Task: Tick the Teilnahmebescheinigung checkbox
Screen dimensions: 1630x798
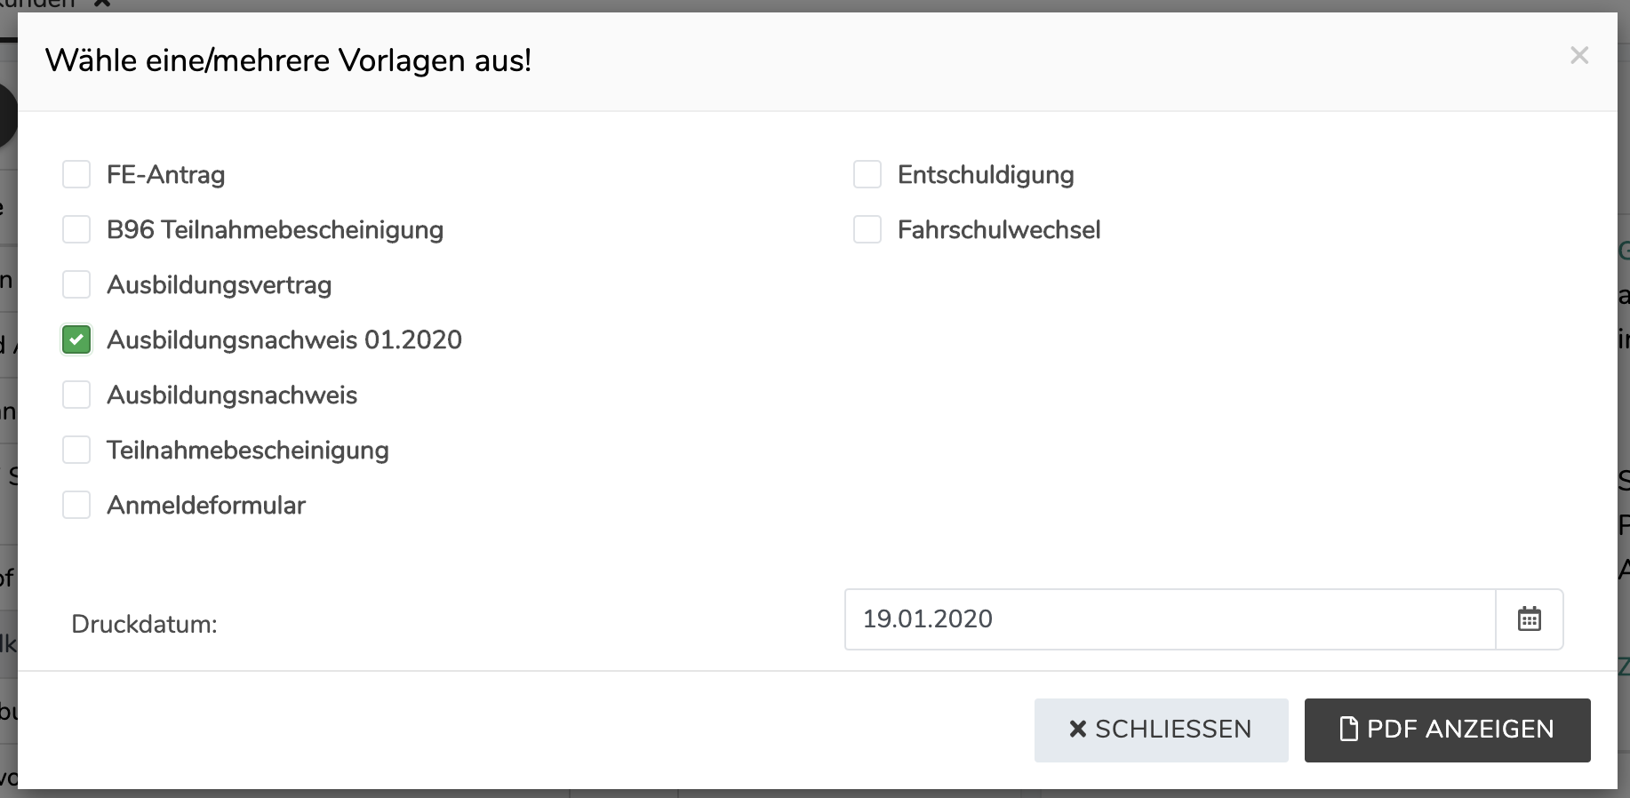Action: 76,451
